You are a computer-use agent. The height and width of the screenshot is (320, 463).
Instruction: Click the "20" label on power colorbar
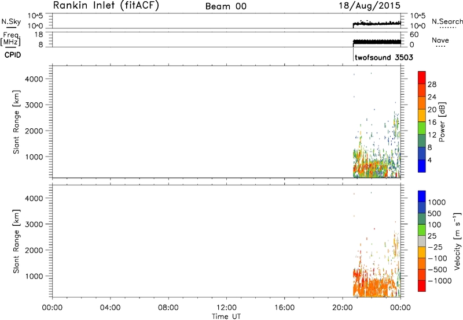tap(432, 110)
